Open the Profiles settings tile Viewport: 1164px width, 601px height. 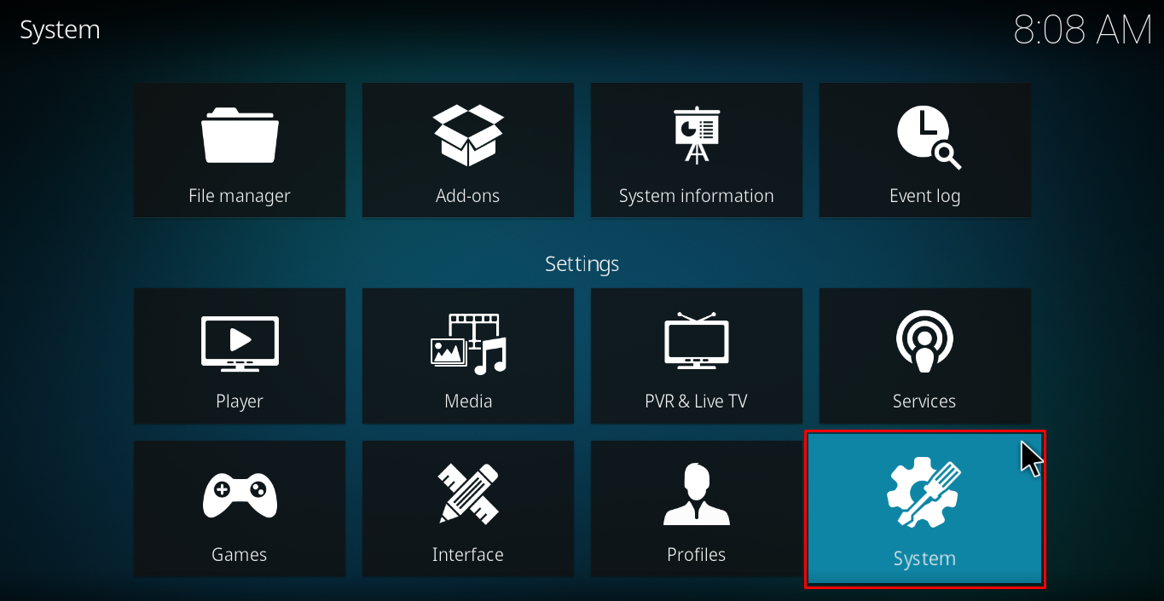pos(697,509)
